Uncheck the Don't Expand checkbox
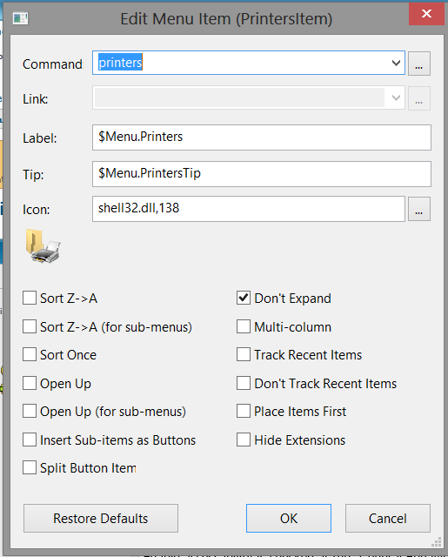The width and height of the screenshot is (448, 557). (x=244, y=298)
